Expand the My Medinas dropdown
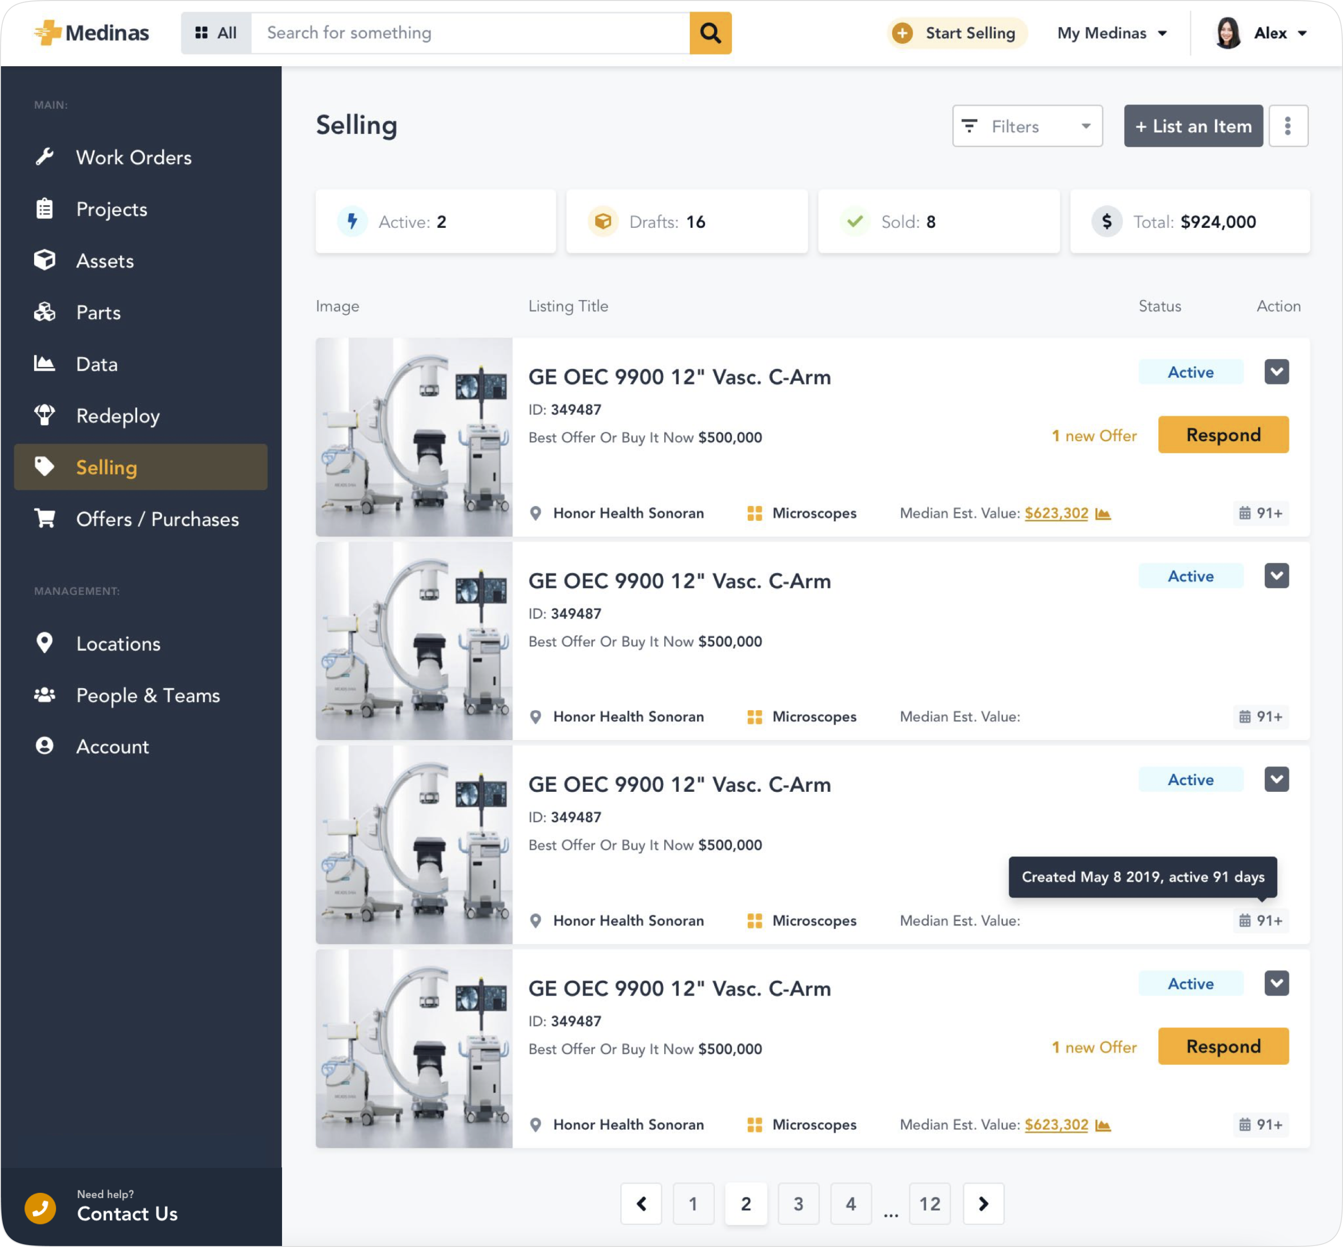 (1112, 33)
